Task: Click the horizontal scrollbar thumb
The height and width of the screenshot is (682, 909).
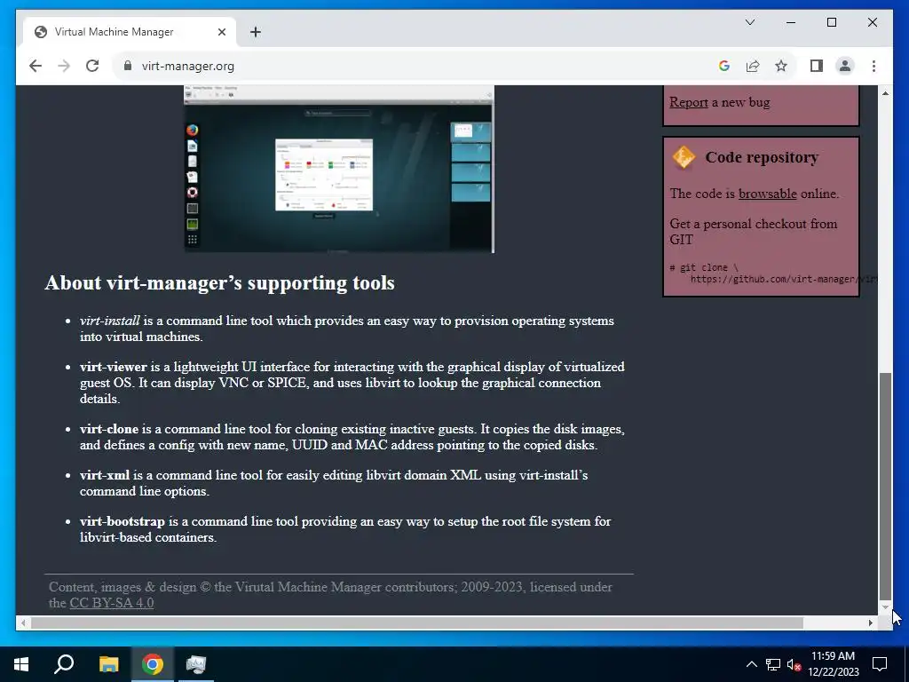Action: pos(416,623)
